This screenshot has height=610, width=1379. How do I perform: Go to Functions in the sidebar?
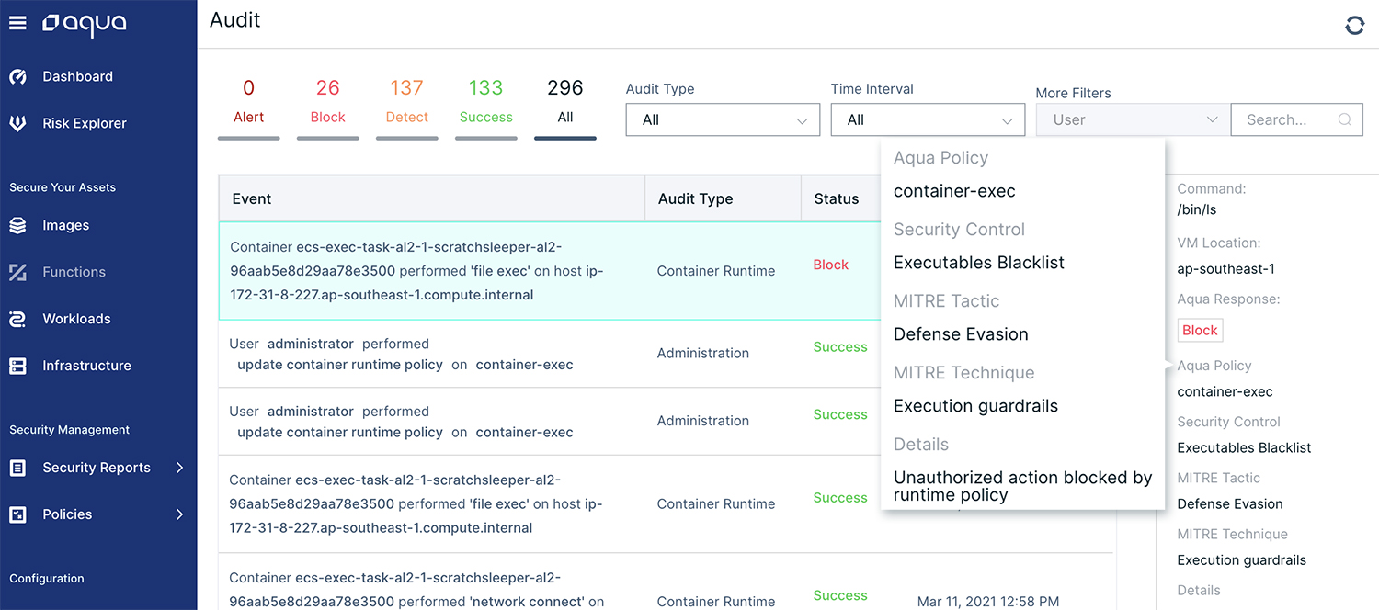74,272
